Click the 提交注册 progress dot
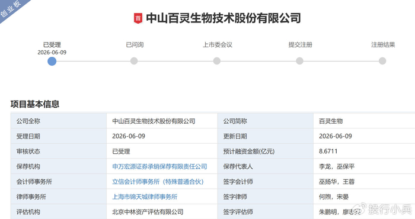The width and height of the screenshot is (415, 219). pos(299,61)
